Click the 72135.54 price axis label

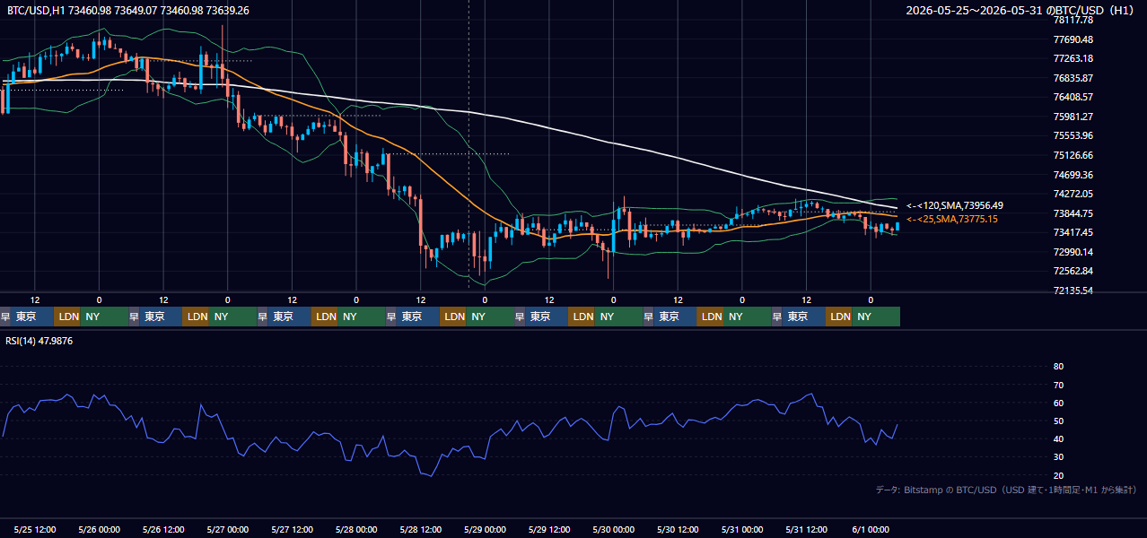(x=1073, y=291)
